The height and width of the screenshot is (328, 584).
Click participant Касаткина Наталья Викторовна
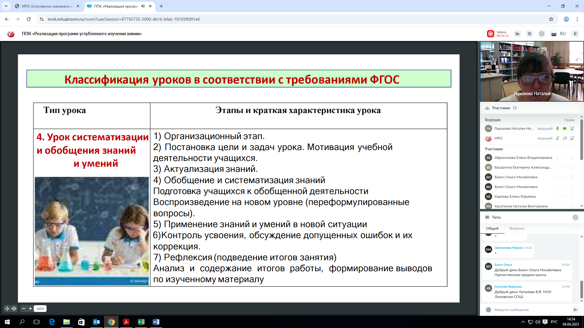[521, 207]
